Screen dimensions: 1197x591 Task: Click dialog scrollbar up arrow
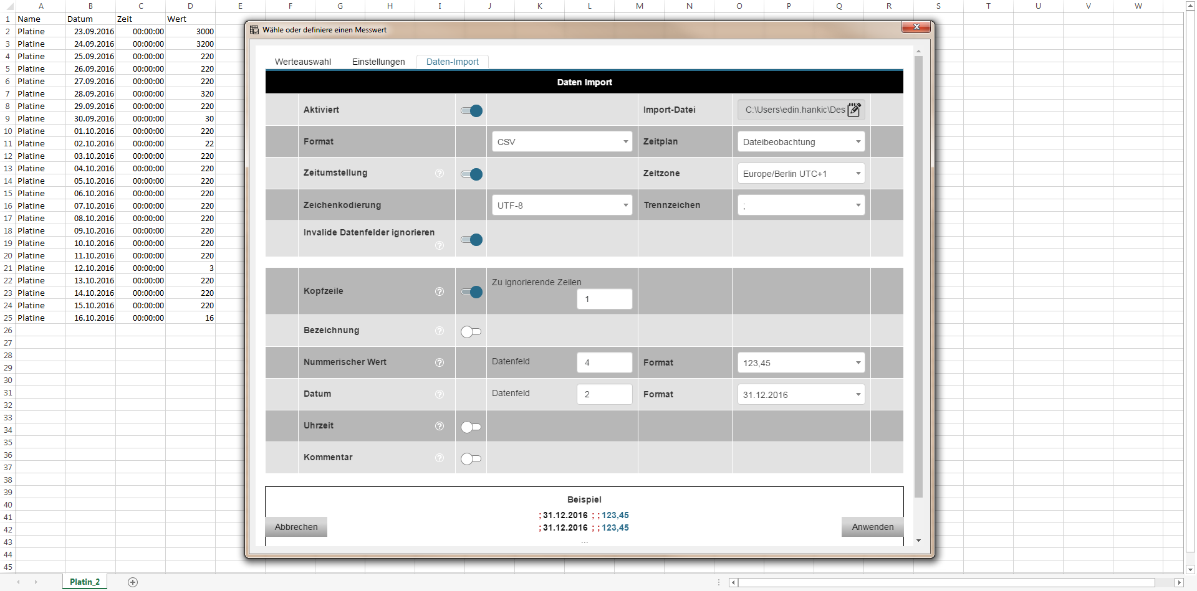(918, 51)
